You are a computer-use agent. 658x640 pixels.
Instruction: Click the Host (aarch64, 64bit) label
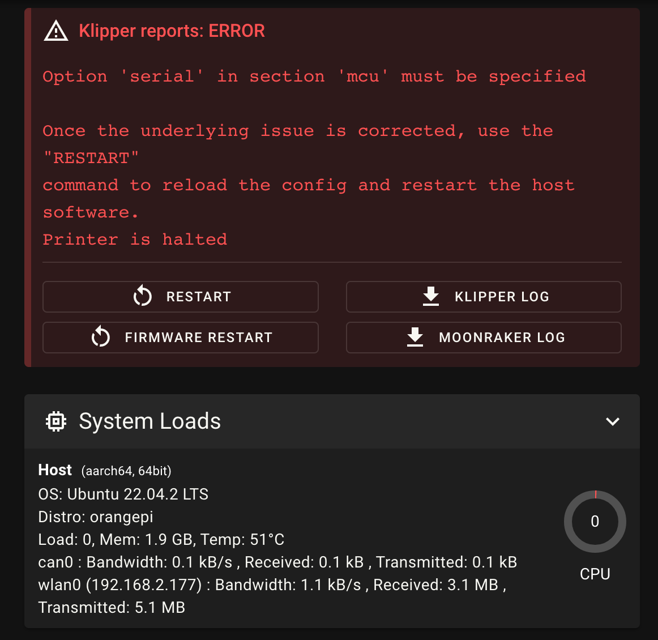point(105,470)
